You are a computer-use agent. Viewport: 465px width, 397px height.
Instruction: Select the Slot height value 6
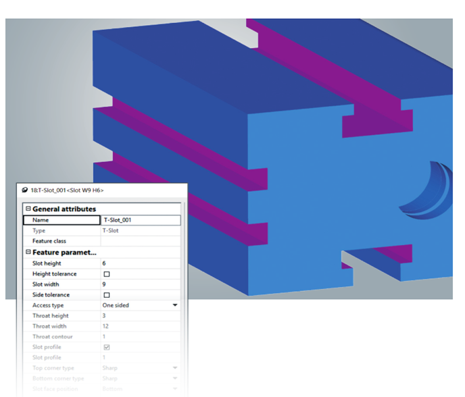point(104,263)
